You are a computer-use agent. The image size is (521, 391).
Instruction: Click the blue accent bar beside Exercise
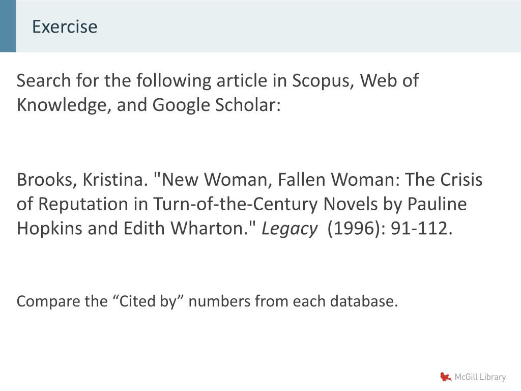[x=8, y=26]
